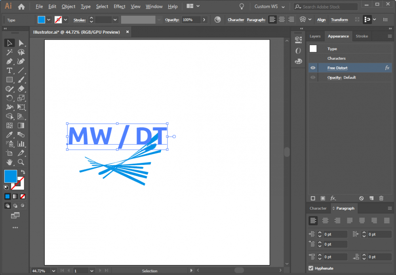Open the stroke weight dropdown
The image size is (396, 275).
(x=115, y=20)
